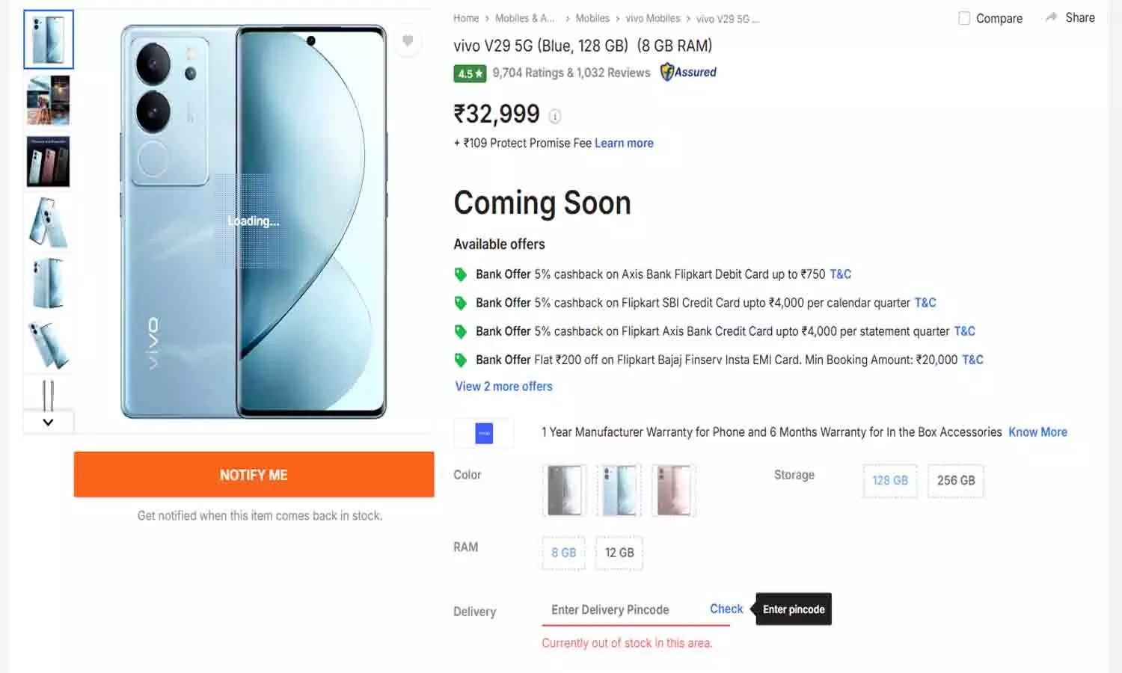Select the 256 GB storage option
Viewport: 1122px width, 673px height.
coord(955,481)
